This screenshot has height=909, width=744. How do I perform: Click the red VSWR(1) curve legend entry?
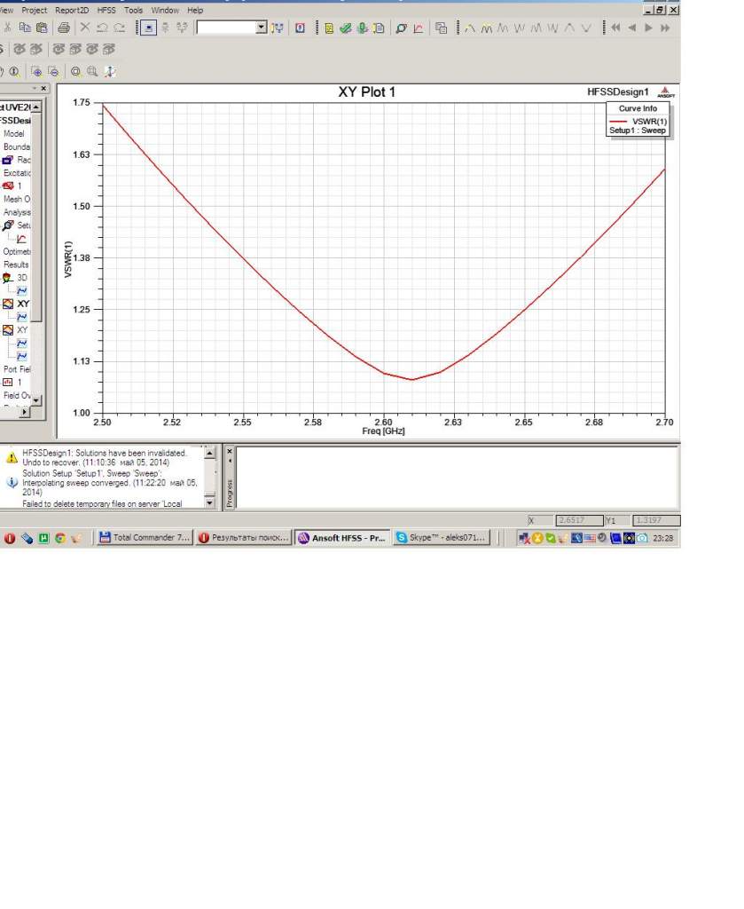tap(637, 120)
